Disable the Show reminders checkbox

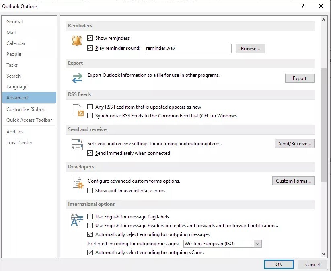(x=89, y=38)
